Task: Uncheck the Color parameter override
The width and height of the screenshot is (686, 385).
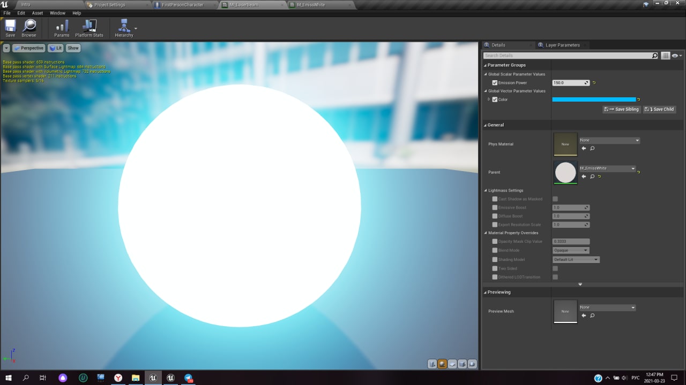Action: [x=495, y=99]
